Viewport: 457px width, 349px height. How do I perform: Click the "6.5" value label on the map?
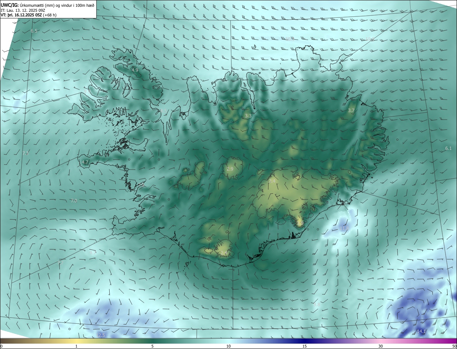(34, 31)
